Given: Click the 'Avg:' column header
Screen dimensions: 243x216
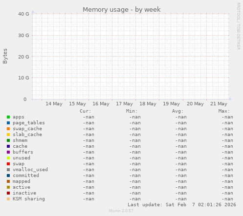Looking at the screenshot, I should coord(178,111).
